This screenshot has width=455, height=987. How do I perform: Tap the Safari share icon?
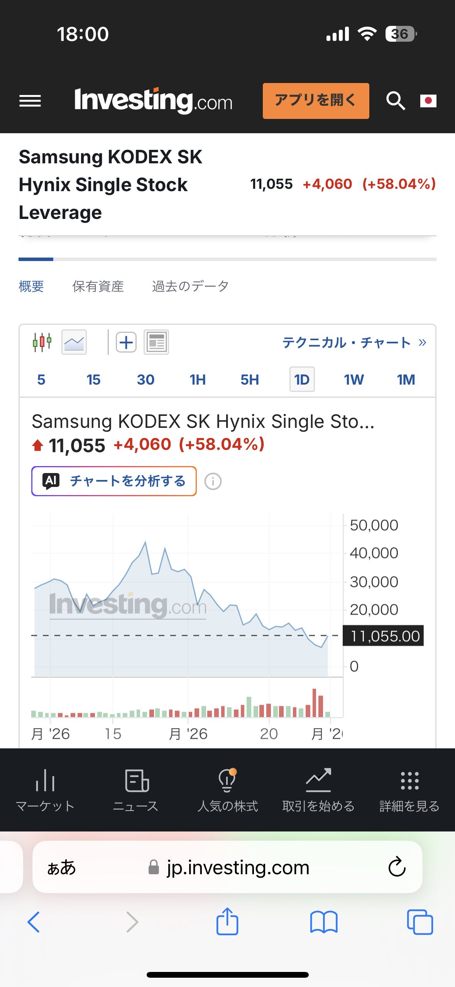click(x=227, y=921)
